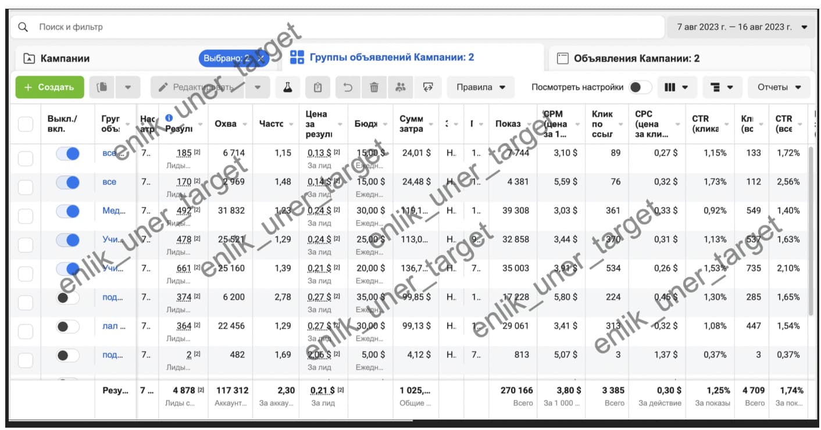
Task: Click the Undo arrow icon
Action: (348, 87)
